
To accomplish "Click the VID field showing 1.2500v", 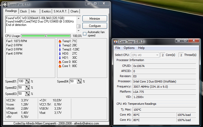I will coord(164,97).
